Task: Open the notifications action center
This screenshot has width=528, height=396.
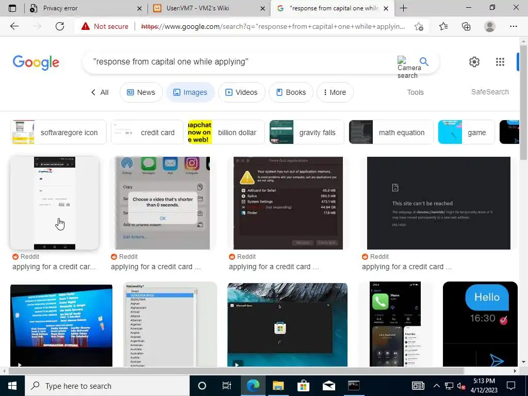Action: 511,386
